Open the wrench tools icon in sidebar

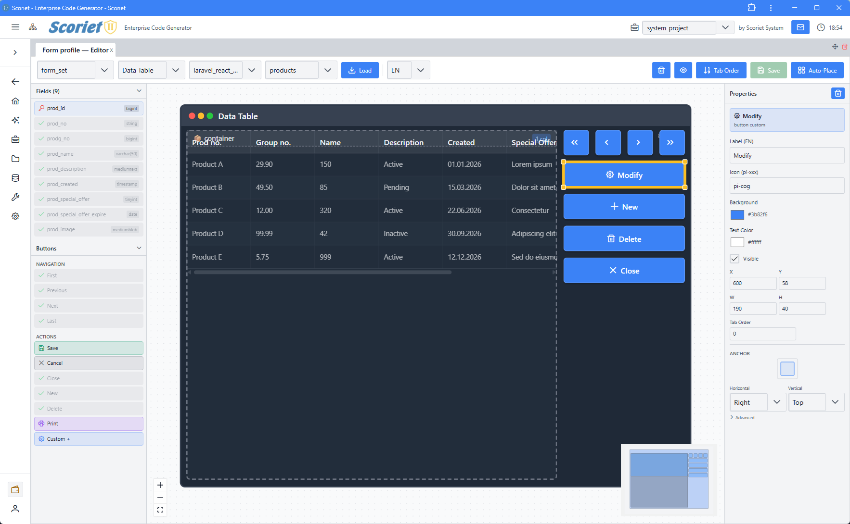[x=15, y=197]
